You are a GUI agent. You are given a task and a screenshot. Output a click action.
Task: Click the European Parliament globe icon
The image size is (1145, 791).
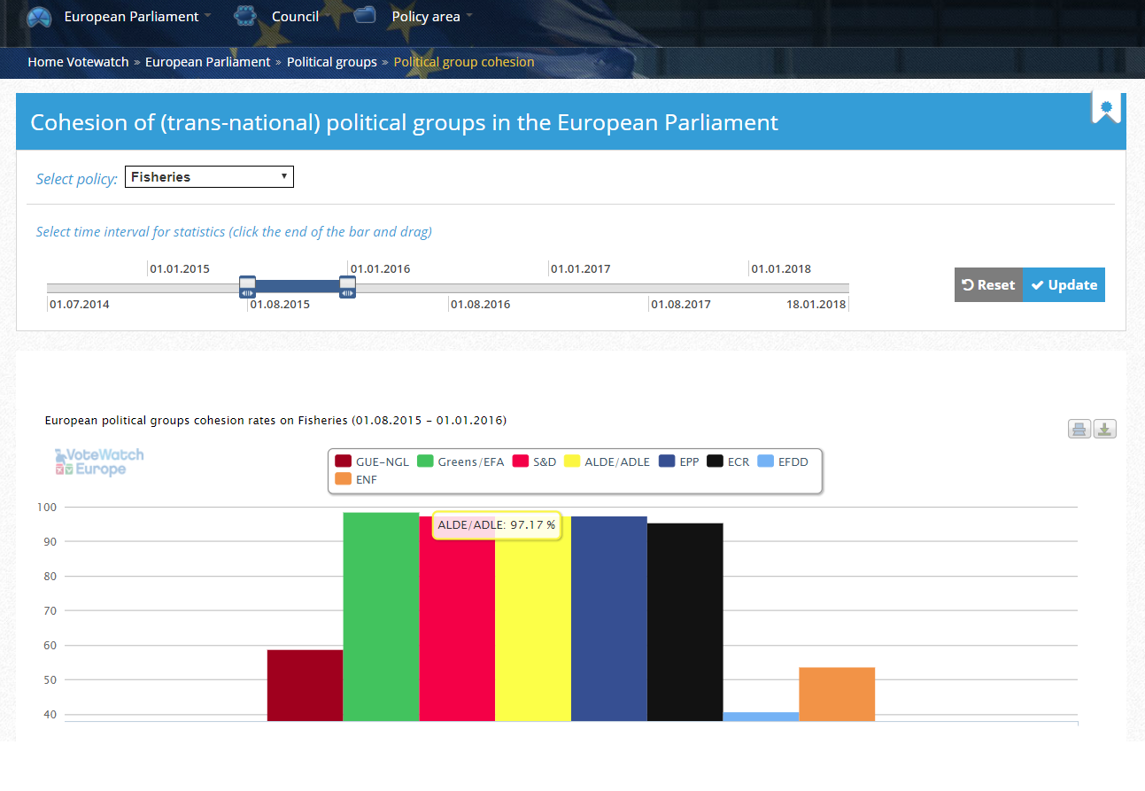point(39,17)
